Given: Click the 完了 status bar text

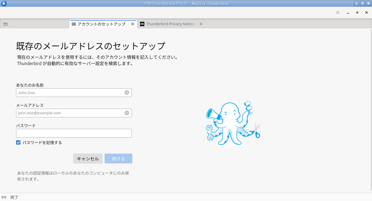Looking at the screenshot, I should 14,197.
